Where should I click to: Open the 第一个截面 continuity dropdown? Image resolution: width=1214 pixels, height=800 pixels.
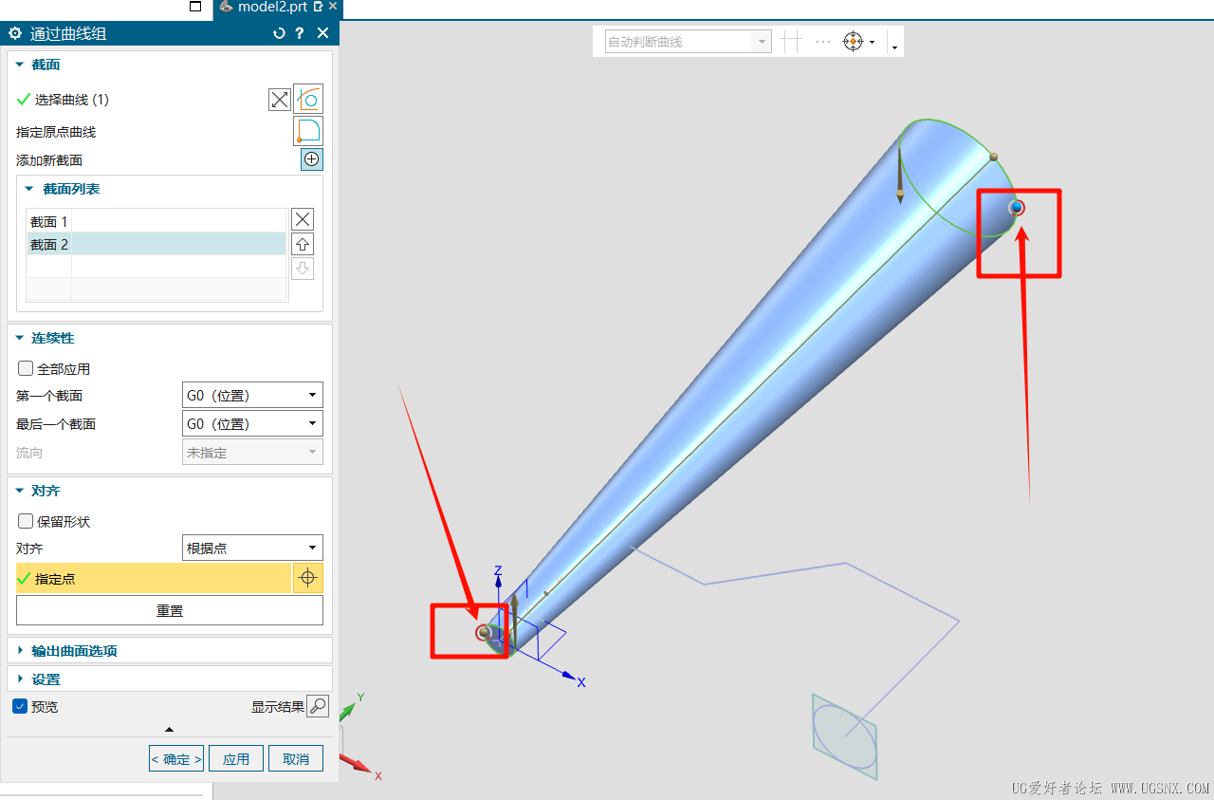(252, 395)
